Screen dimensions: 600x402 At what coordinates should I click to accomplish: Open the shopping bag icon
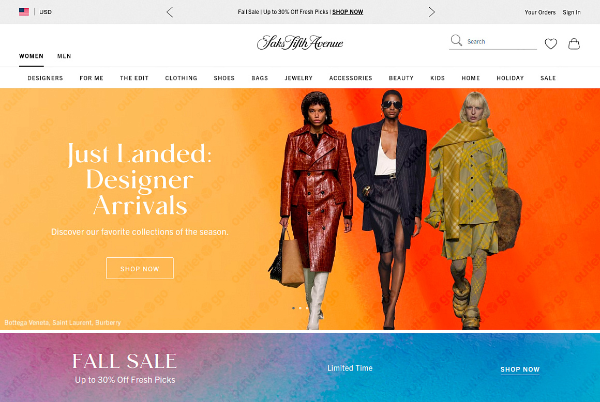click(574, 44)
